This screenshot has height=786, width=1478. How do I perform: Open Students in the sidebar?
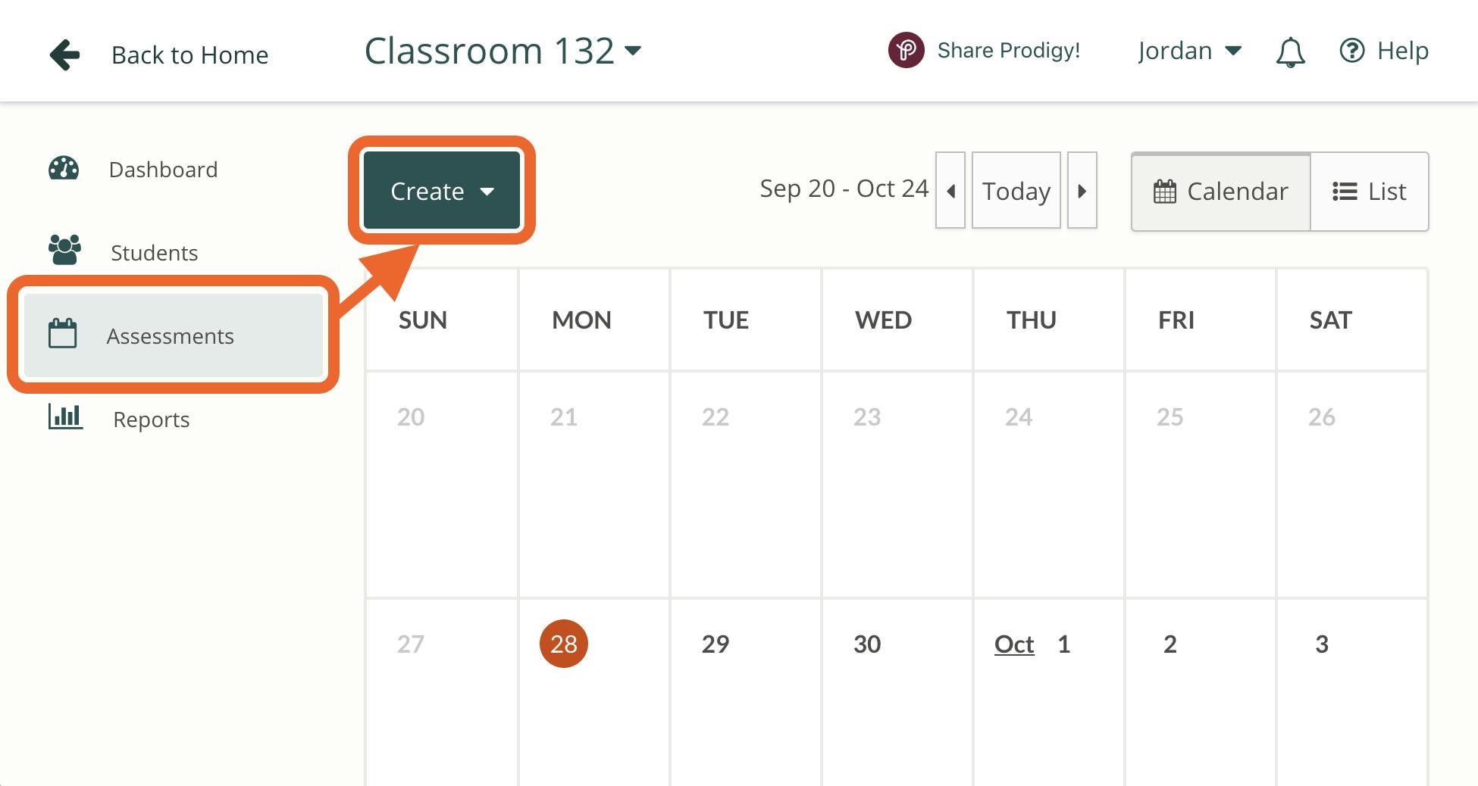click(154, 253)
